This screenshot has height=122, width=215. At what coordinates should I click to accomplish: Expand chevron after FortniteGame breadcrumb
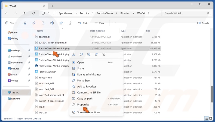(x=116, y=13)
